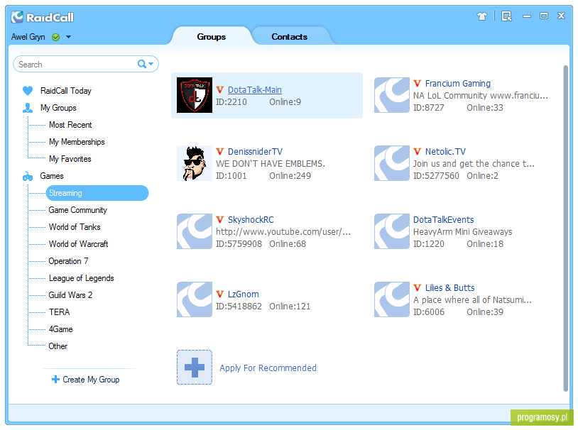Screen dimensions: 578x430
Task: Click the Netolic.TV default group icon
Action: click(x=392, y=163)
